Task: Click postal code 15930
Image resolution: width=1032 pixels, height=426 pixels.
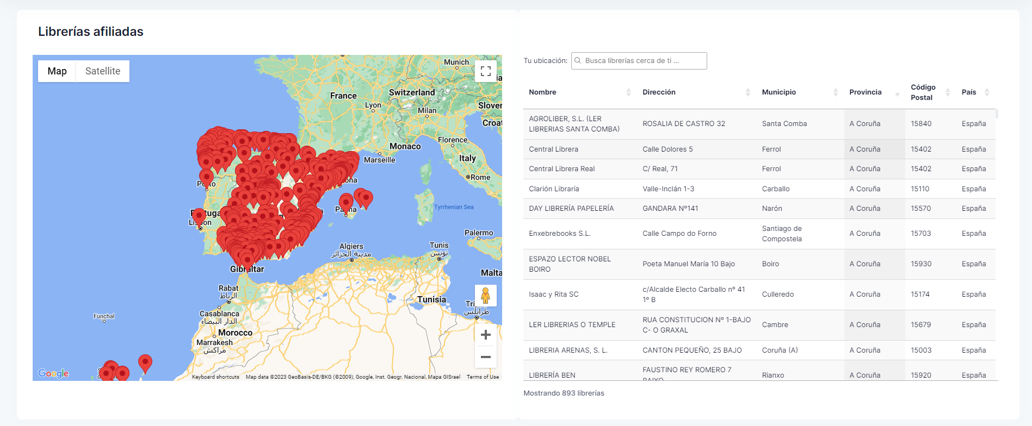Action: (x=921, y=264)
